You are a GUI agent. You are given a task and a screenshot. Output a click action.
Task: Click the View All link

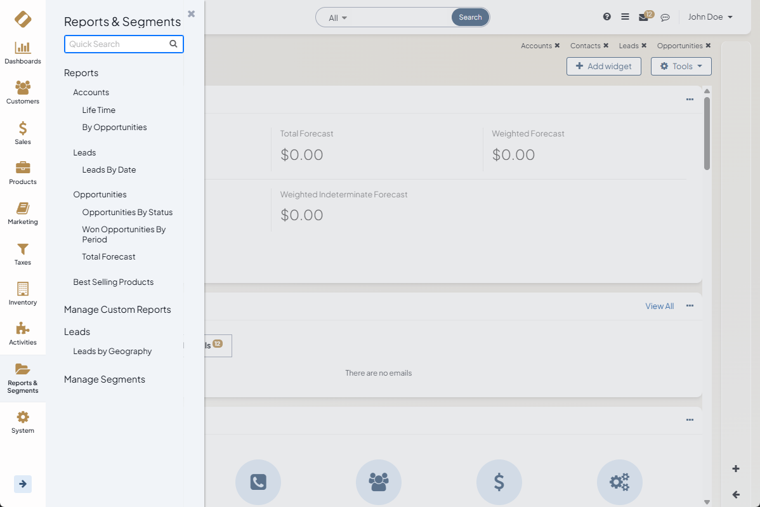click(659, 306)
